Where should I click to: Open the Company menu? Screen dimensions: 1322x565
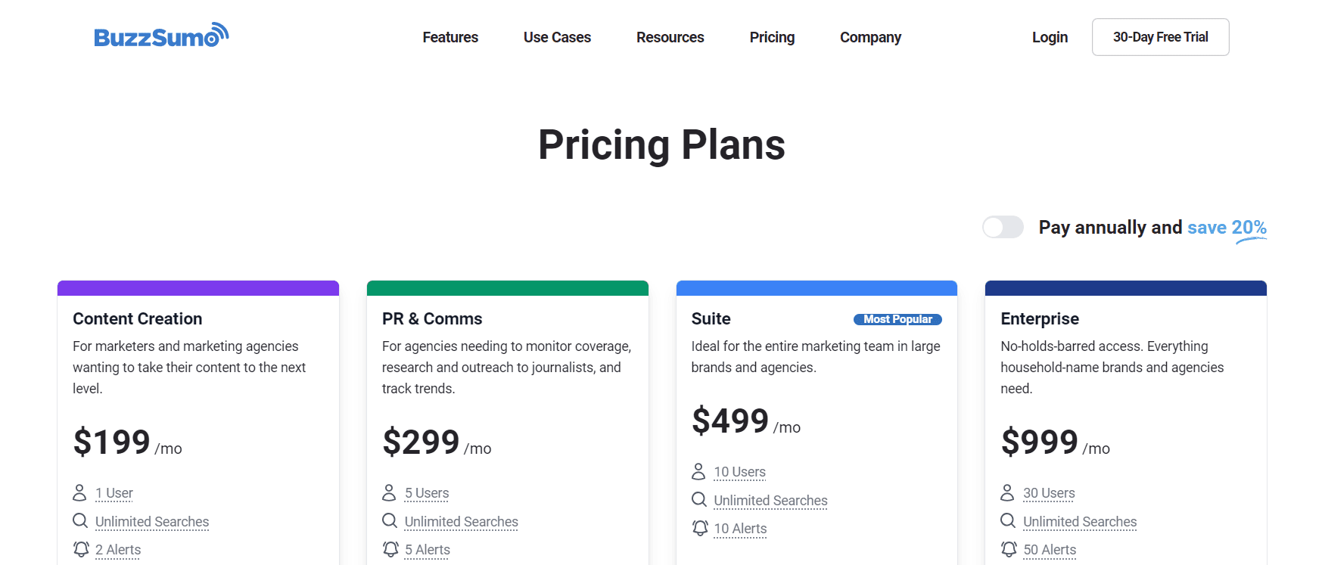coord(870,37)
